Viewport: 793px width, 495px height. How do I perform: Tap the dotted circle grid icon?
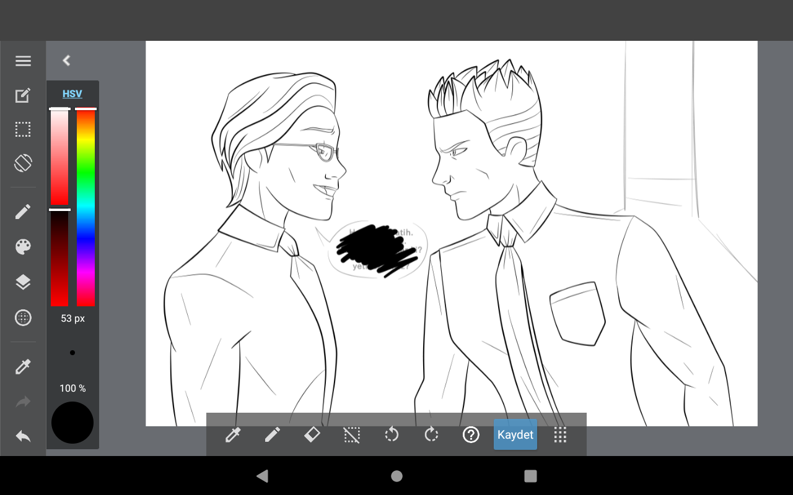(x=23, y=318)
